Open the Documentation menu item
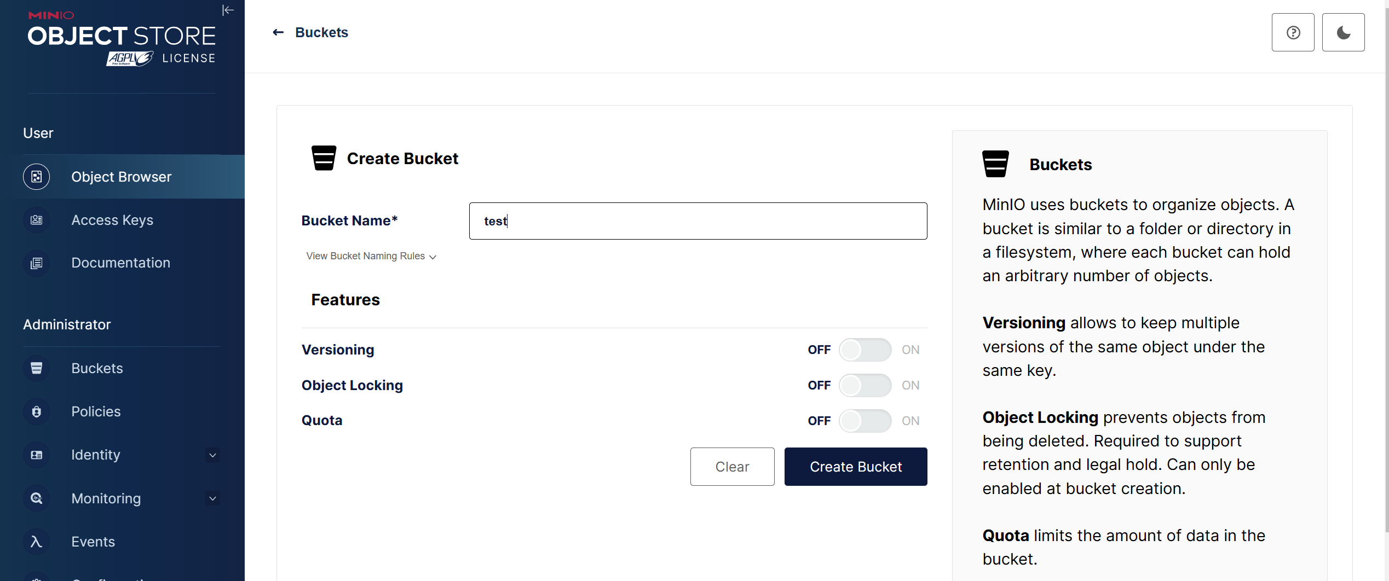Screen dimensions: 1389x581 pyautogui.click(x=120, y=263)
